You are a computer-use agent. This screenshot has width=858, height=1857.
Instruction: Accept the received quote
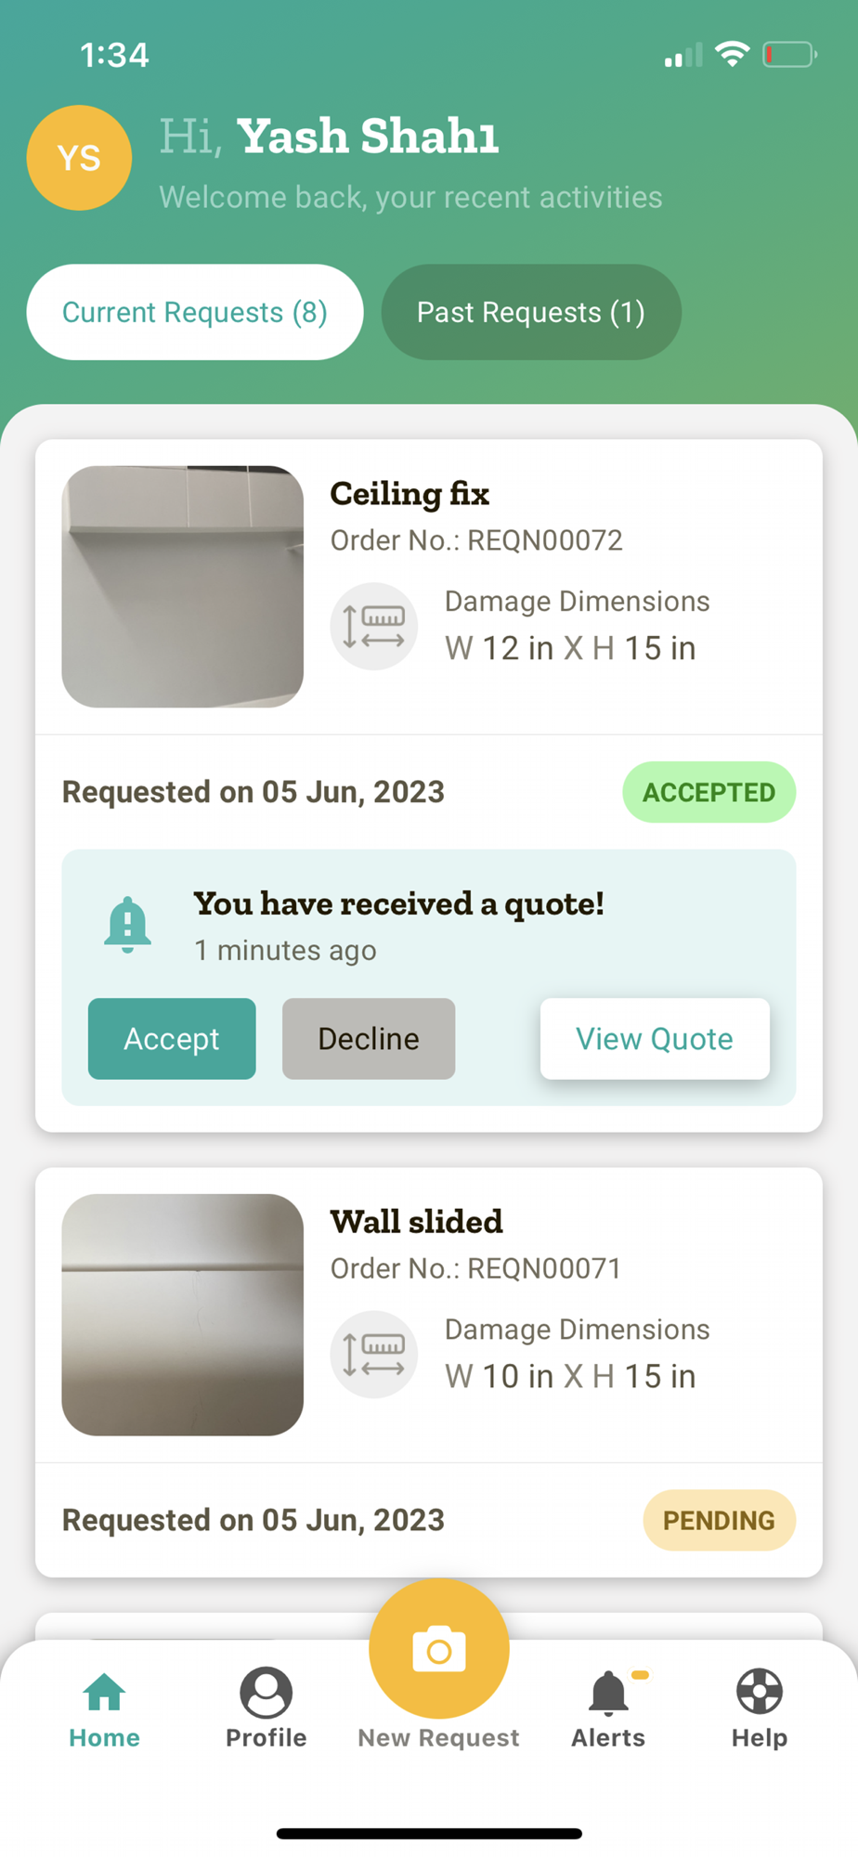click(x=172, y=1039)
